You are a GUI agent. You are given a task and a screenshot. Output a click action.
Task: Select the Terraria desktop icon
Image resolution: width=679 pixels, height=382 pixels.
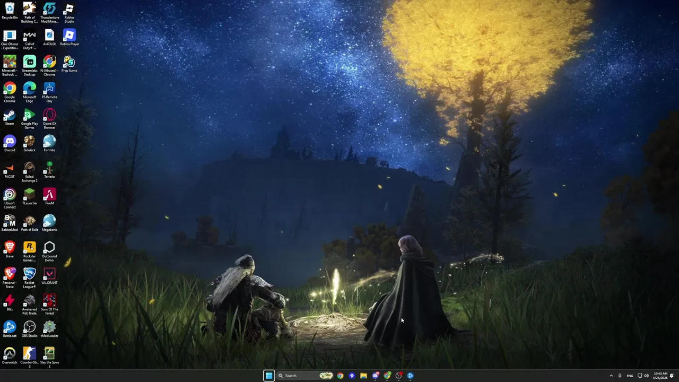point(49,171)
